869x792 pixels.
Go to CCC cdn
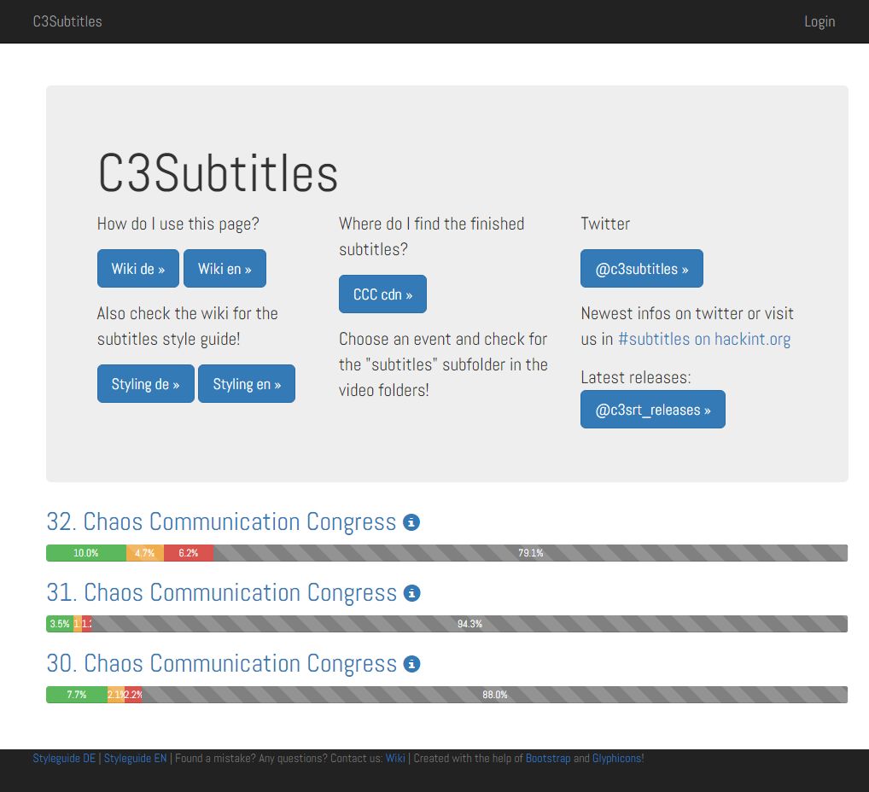383,294
